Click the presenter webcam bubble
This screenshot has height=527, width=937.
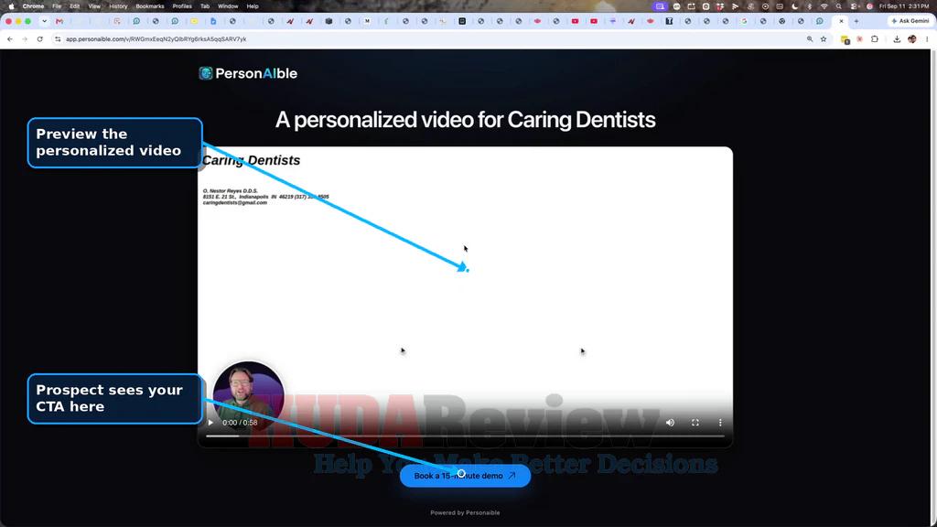click(x=249, y=394)
